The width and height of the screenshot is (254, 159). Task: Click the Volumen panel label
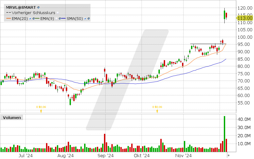12,118
